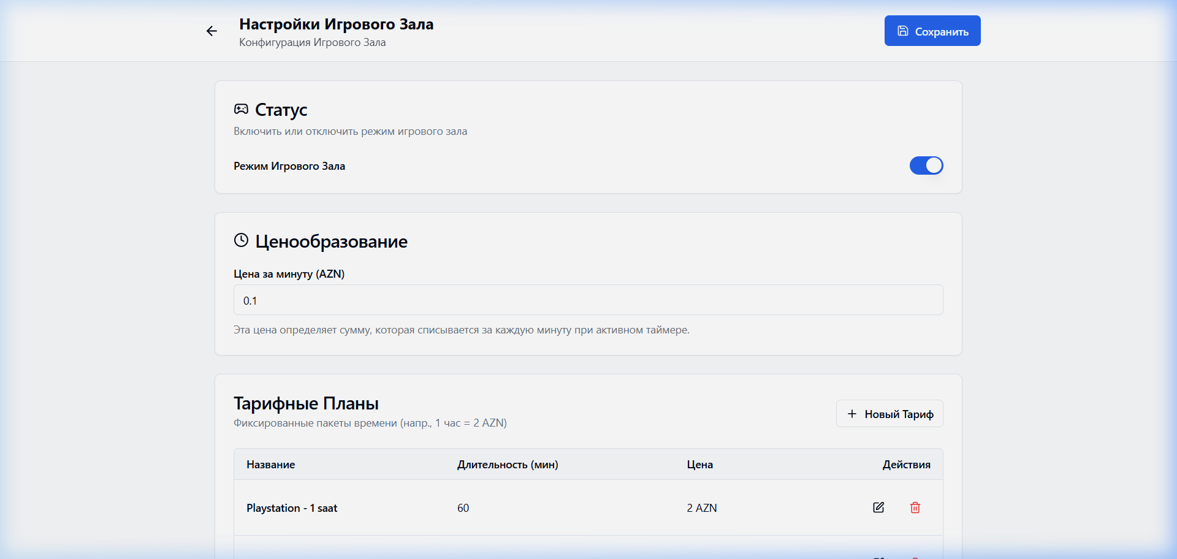Click the Длительность (мин) column header

point(508,465)
